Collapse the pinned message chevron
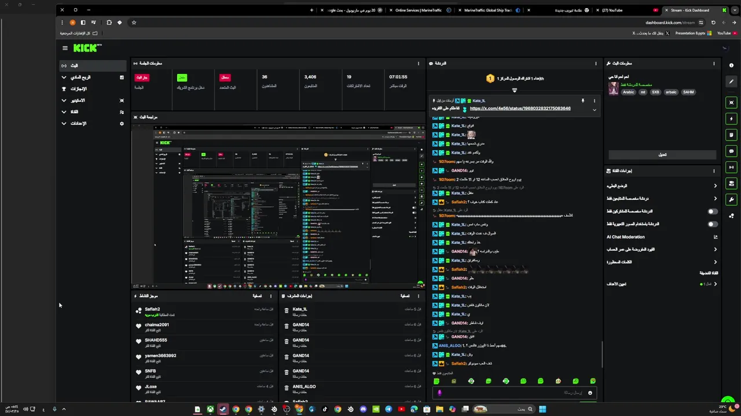The image size is (741, 416). click(594, 110)
